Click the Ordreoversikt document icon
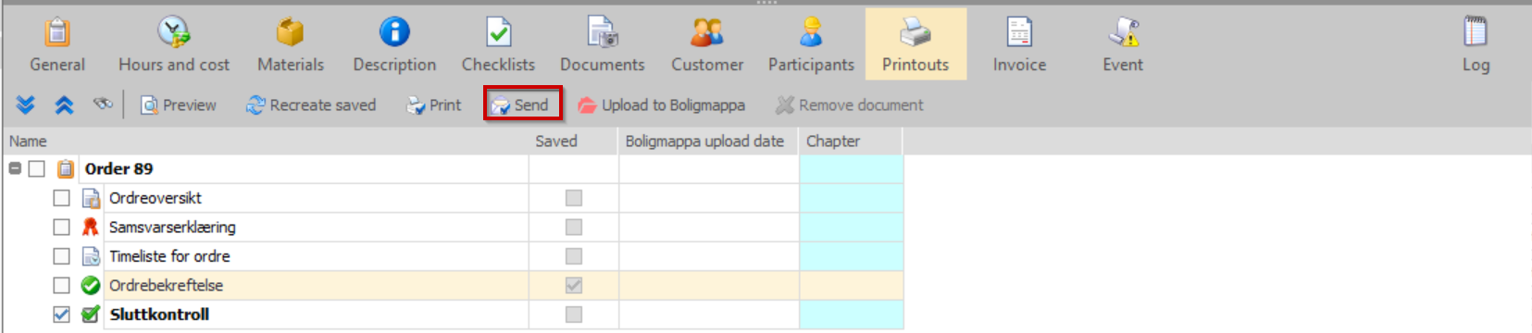 coord(91,198)
